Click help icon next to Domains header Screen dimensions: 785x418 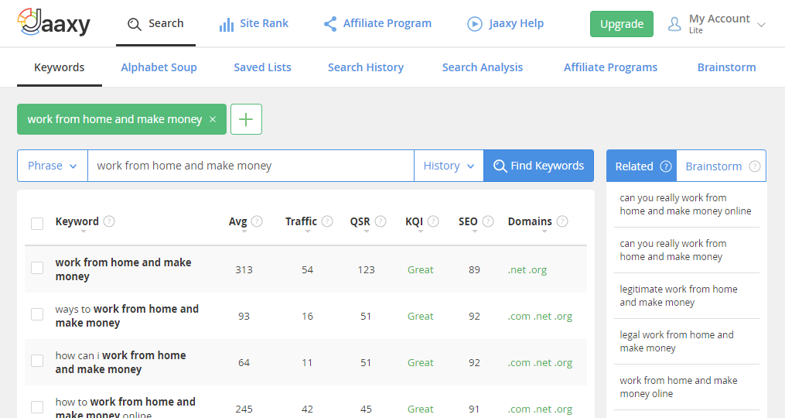pyautogui.click(x=562, y=221)
